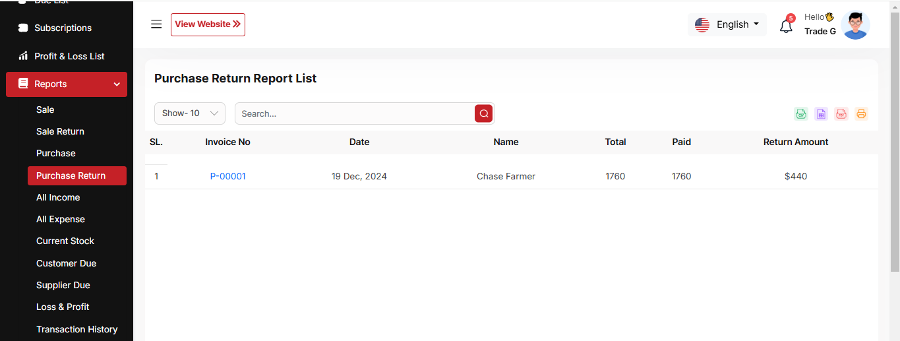The height and width of the screenshot is (341, 900).
Task: Open the Show-10 entries dropdown
Action: [190, 113]
